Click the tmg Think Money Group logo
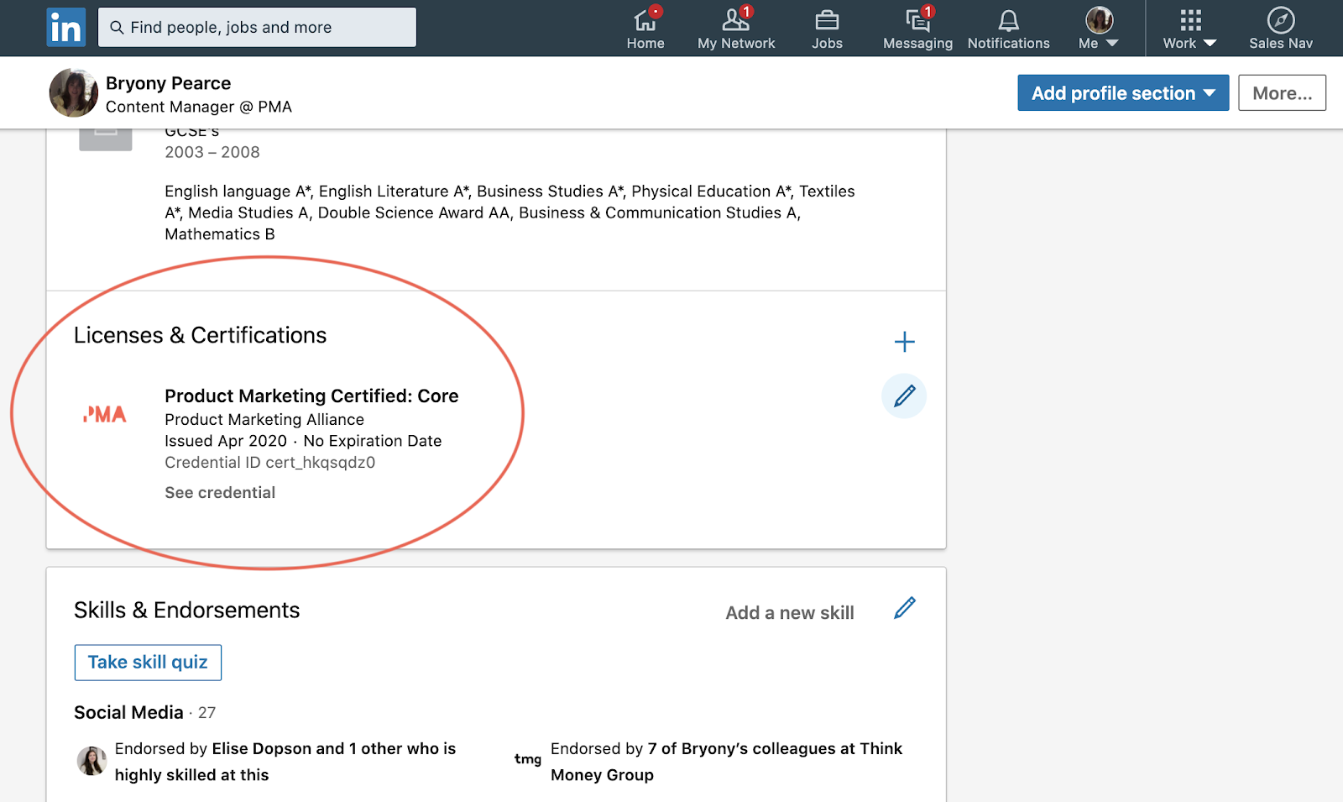1343x802 pixels. click(x=528, y=759)
